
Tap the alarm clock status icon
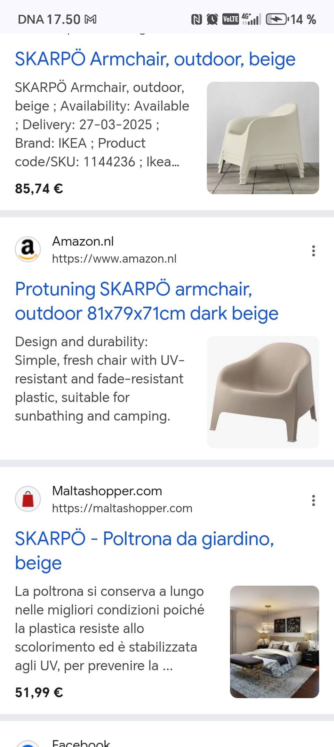point(212,20)
